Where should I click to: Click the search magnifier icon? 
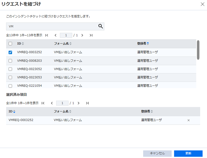click(x=100, y=26)
